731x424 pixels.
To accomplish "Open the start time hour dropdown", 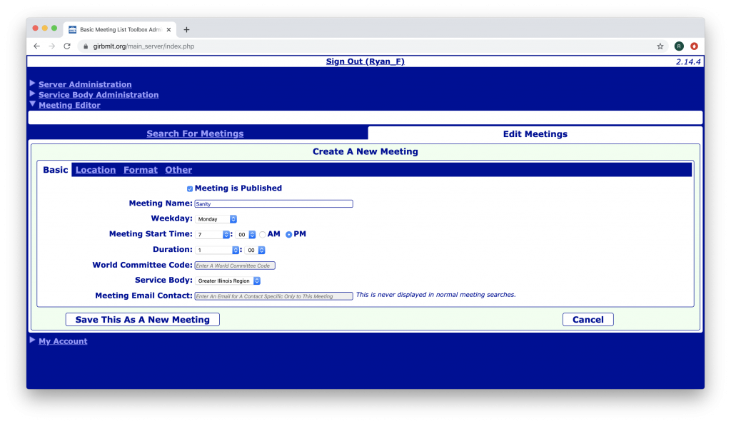I will (213, 234).
